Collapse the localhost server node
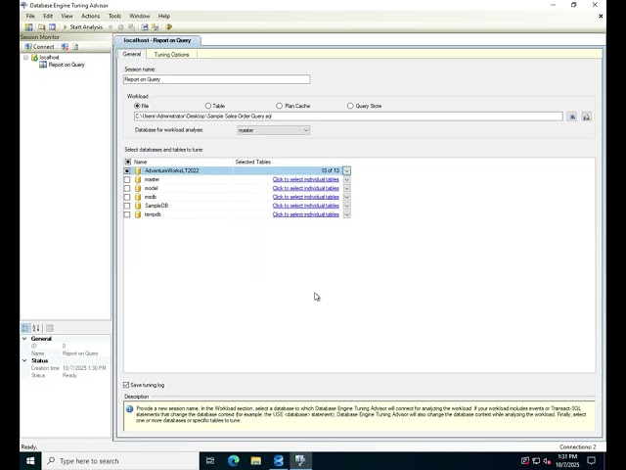The width and height of the screenshot is (626, 470). point(26,58)
